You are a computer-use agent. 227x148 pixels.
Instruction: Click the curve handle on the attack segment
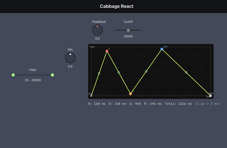99,73
